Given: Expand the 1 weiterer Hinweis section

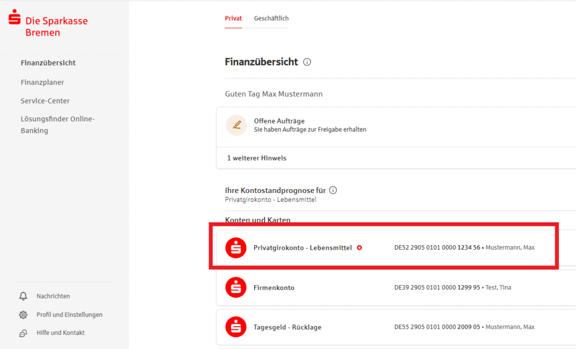Looking at the screenshot, I should (256, 158).
